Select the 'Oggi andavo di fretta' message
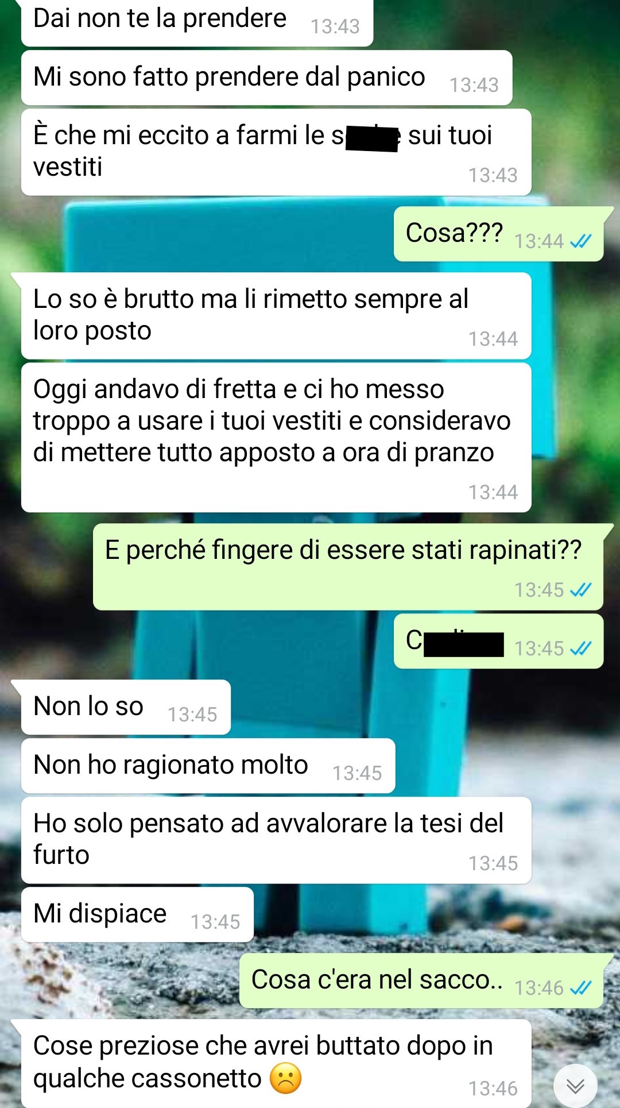 [x=276, y=437]
